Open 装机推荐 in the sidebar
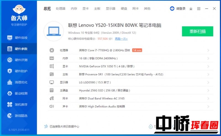The image size is (221, 136). click(19, 105)
